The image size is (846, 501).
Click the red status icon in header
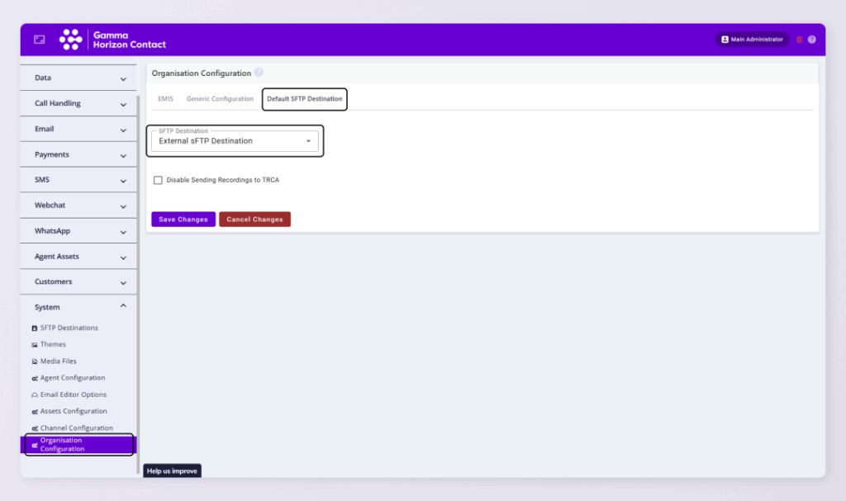tap(799, 40)
